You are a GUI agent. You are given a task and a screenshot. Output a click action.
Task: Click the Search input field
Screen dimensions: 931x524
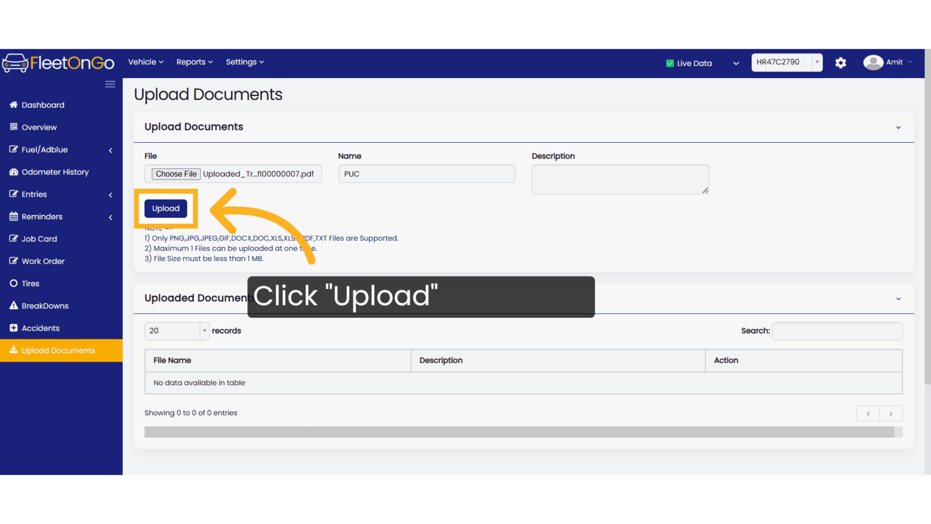tap(837, 331)
